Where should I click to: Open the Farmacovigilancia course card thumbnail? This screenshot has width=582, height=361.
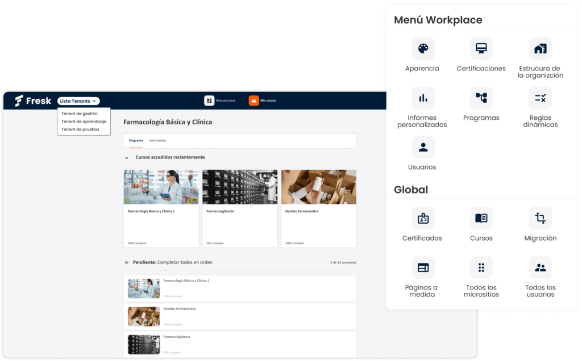click(240, 187)
